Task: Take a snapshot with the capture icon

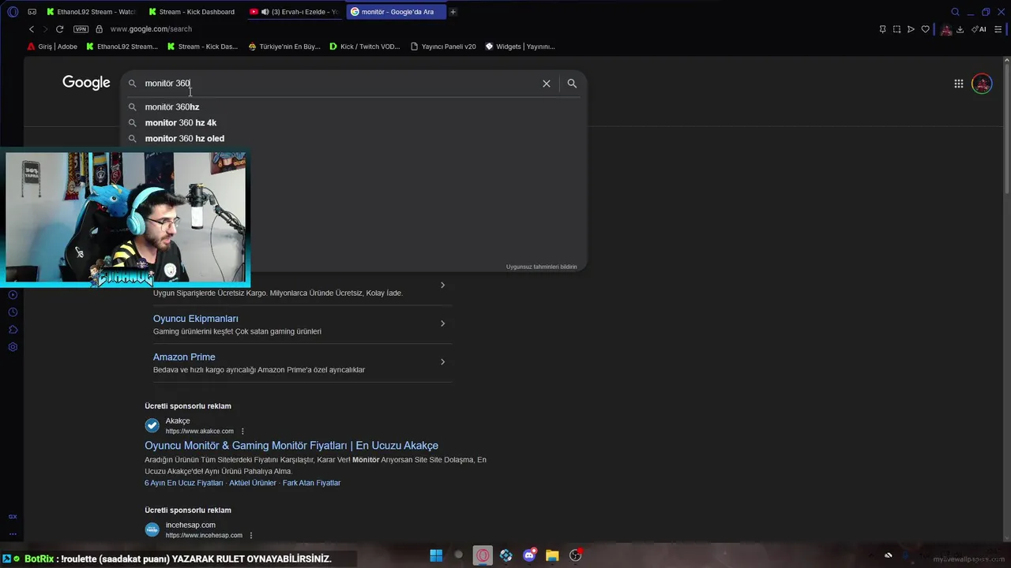Action: click(x=896, y=29)
